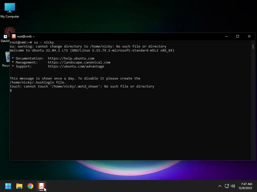Click the Ubuntu icon in the terminal title bar
Viewport: 257px width, 192px height.
coord(14,36)
